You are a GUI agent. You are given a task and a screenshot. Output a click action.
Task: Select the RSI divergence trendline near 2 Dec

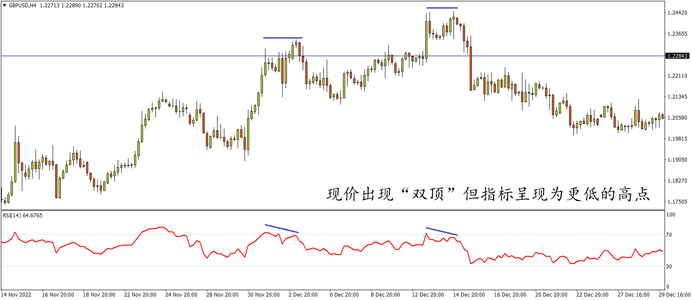click(x=281, y=228)
